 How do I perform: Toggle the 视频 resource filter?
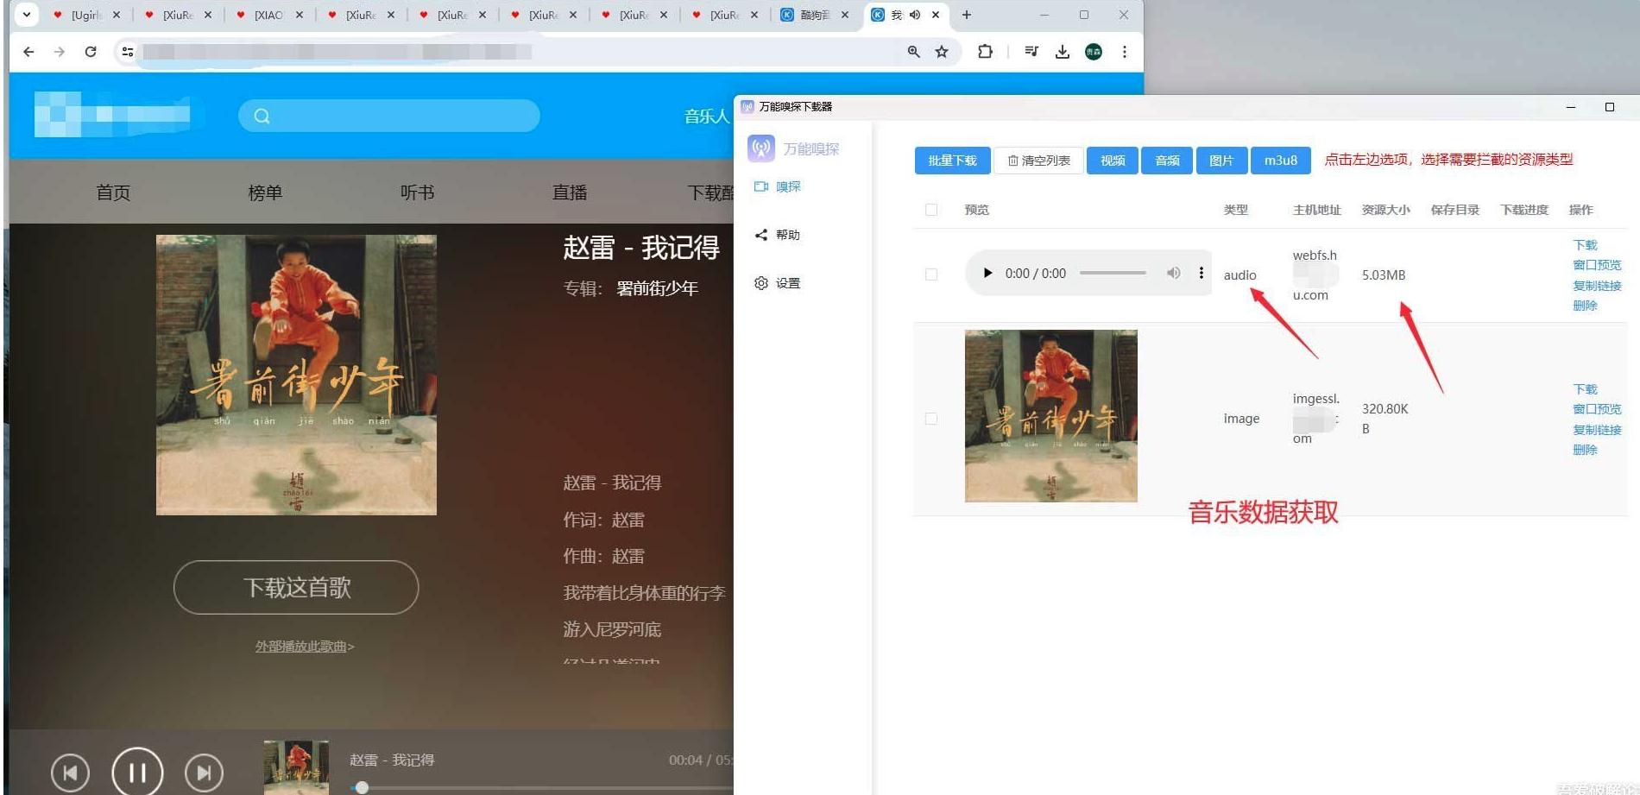[x=1113, y=161]
